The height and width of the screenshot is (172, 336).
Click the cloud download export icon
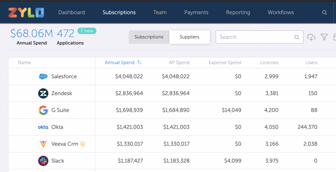click(311, 37)
